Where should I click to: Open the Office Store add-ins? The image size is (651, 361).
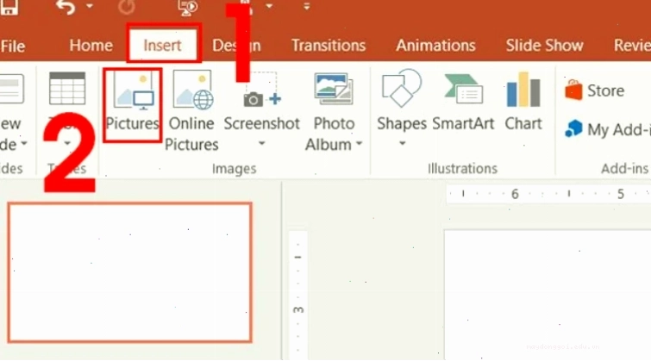point(595,90)
